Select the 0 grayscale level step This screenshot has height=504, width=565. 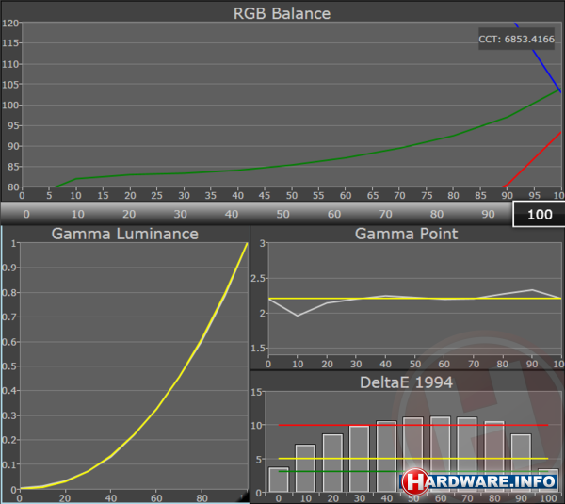pyautogui.click(x=25, y=214)
